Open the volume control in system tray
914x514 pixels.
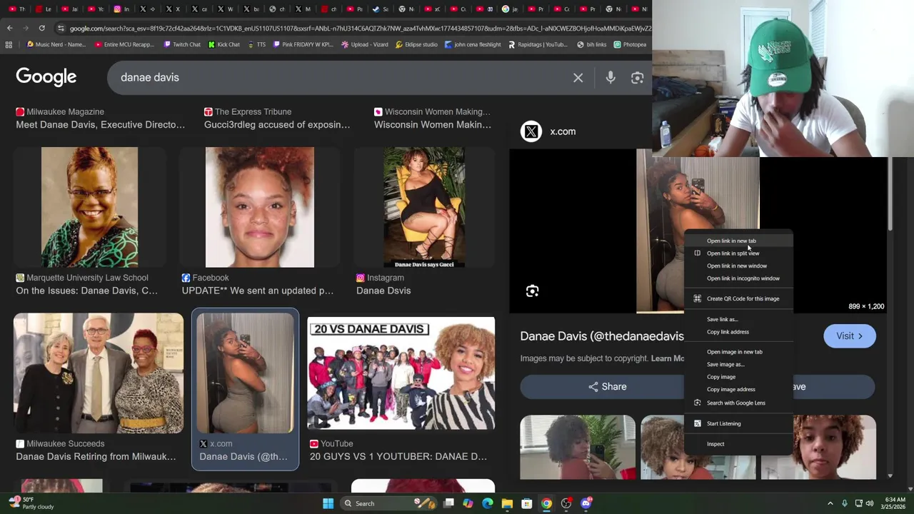click(870, 503)
